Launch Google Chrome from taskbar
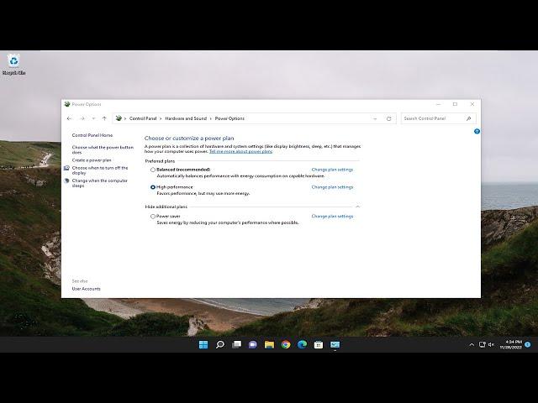538x403 pixels. tap(286, 344)
